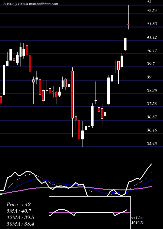Image resolution: width=163 pixels, height=229 pixels.
Task: Click the MACD inset chart box
Action: click(x=90, y=213)
